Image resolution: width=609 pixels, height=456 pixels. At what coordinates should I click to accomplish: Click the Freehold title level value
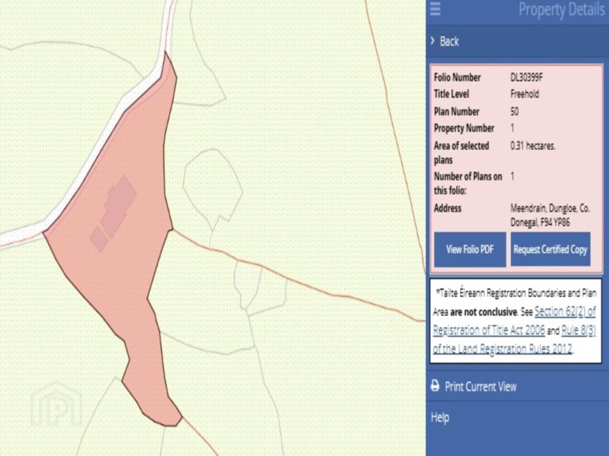click(524, 94)
